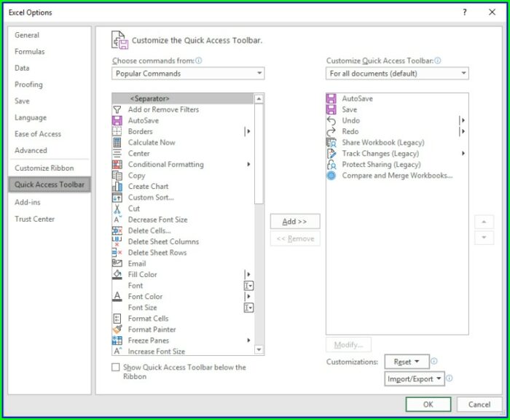Click the Cancel button

[x=479, y=405]
